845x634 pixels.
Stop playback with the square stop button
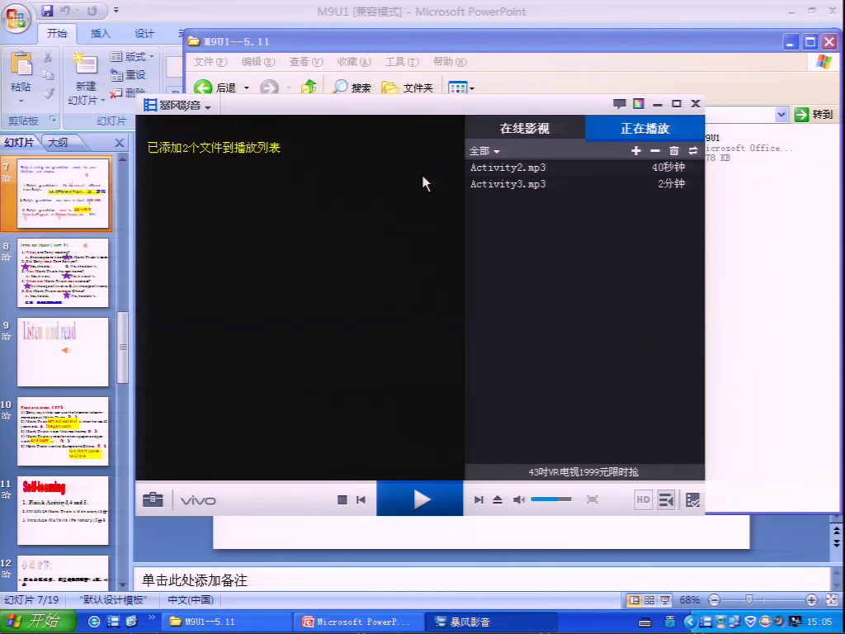342,499
